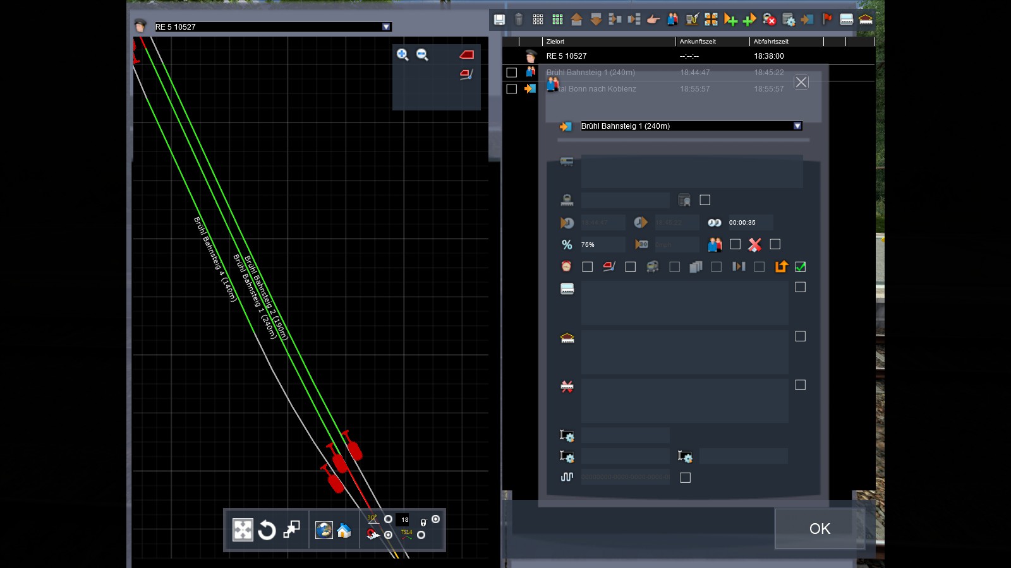Click the circular reset arrow icon

click(267, 530)
